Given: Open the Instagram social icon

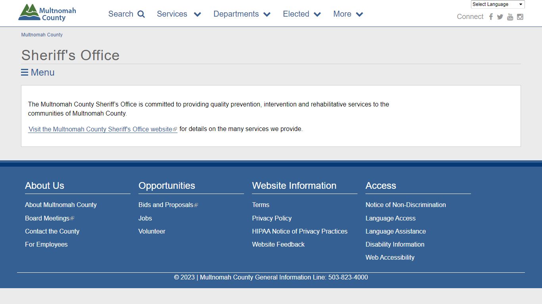Looking at the screenshot, I should coord(520,17).
